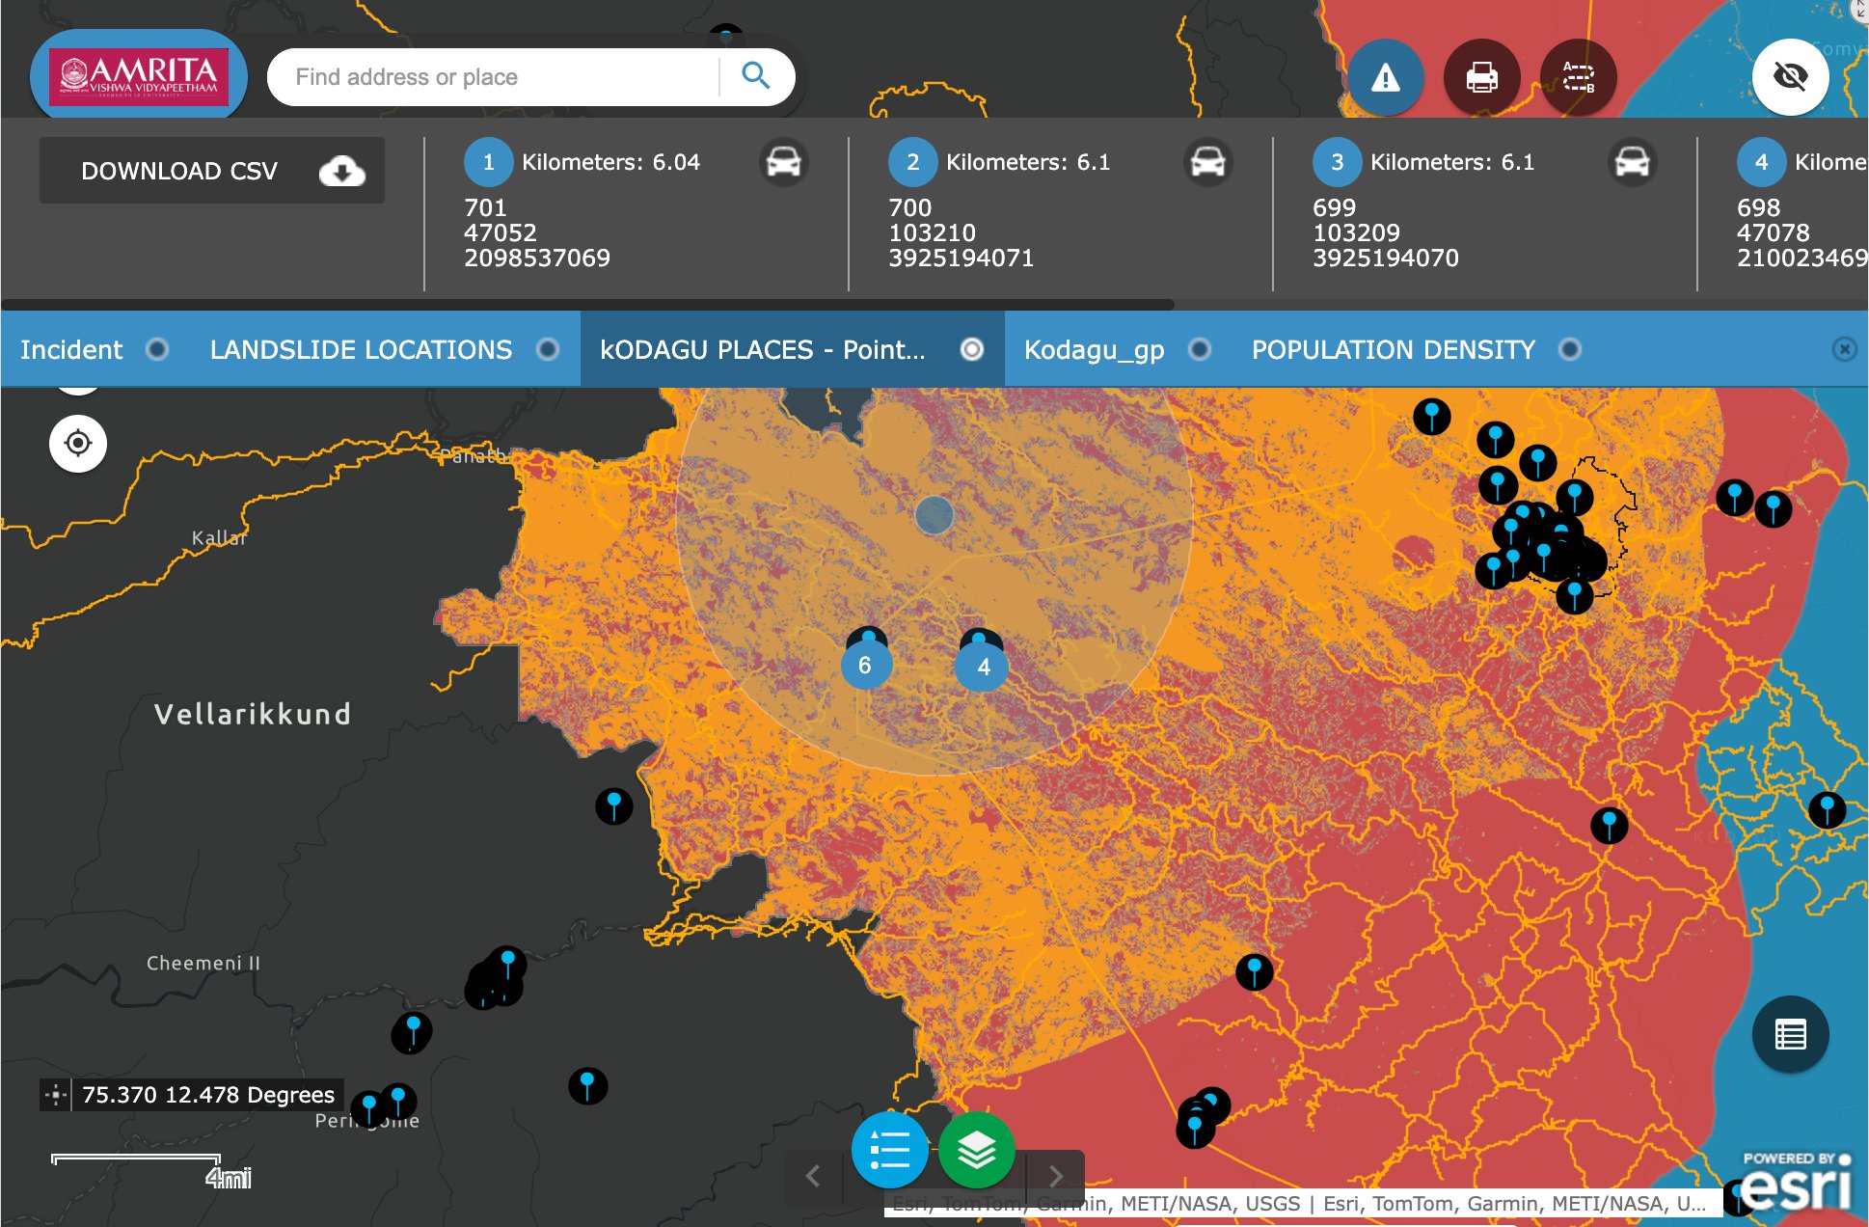
Task: Click the car icon for result 3
Action: [1632, 162]
